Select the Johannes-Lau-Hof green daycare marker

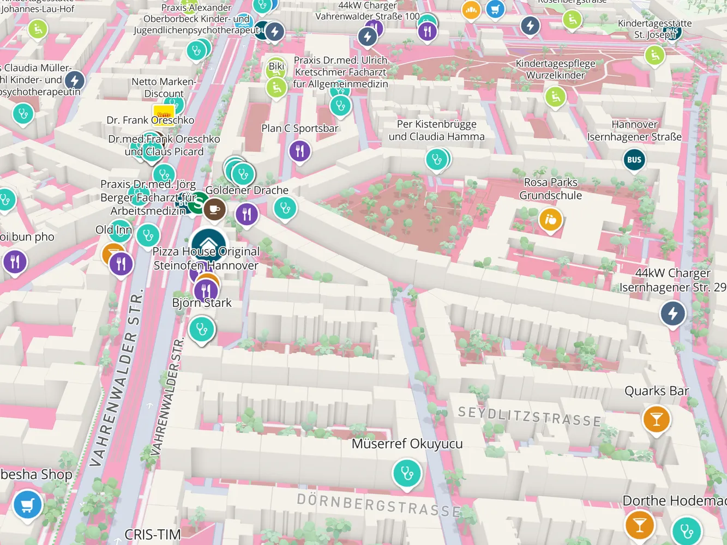pyautogui.click(x=38, y=29)
